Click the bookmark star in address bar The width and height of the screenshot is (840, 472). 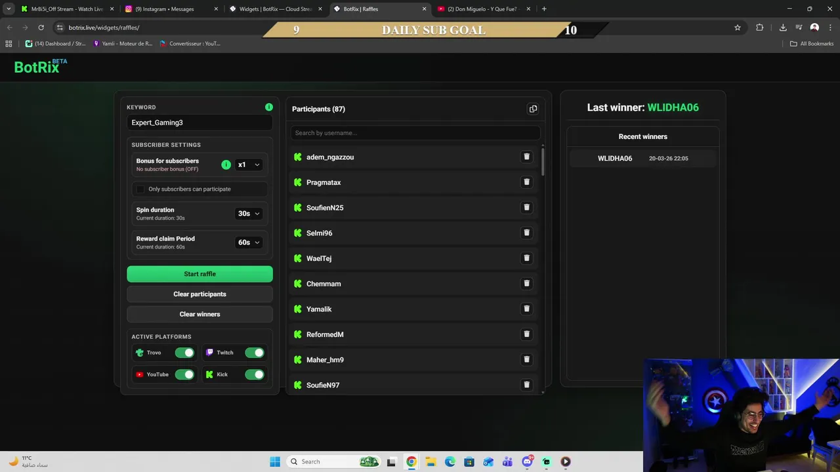pyautogui.click(x=738, y=28)
